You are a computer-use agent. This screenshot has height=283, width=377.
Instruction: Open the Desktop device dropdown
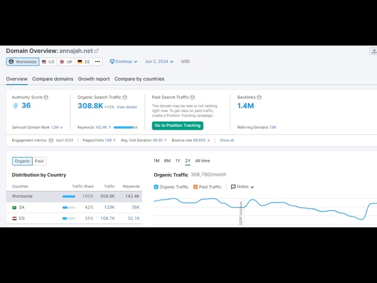click(x=124, y=62)
